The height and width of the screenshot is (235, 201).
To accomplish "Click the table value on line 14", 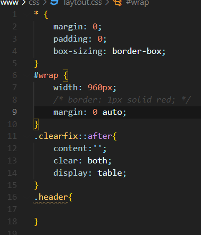I will point(110,173).
